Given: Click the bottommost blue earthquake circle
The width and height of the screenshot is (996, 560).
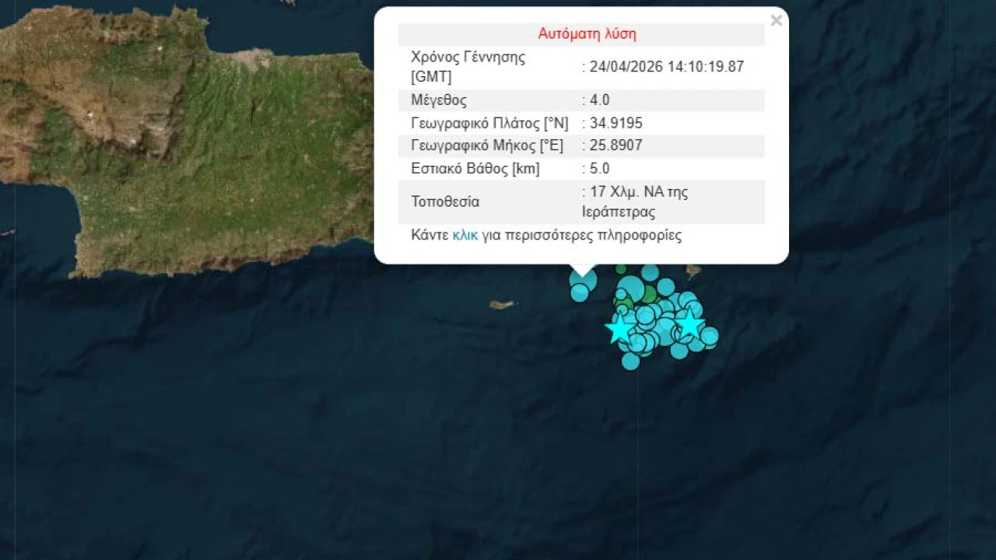Looking at the screenshot, I should (x=630, y=361).
